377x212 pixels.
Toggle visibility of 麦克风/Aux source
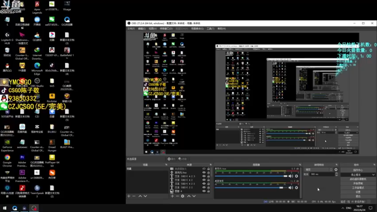click(x=204, y=172)
